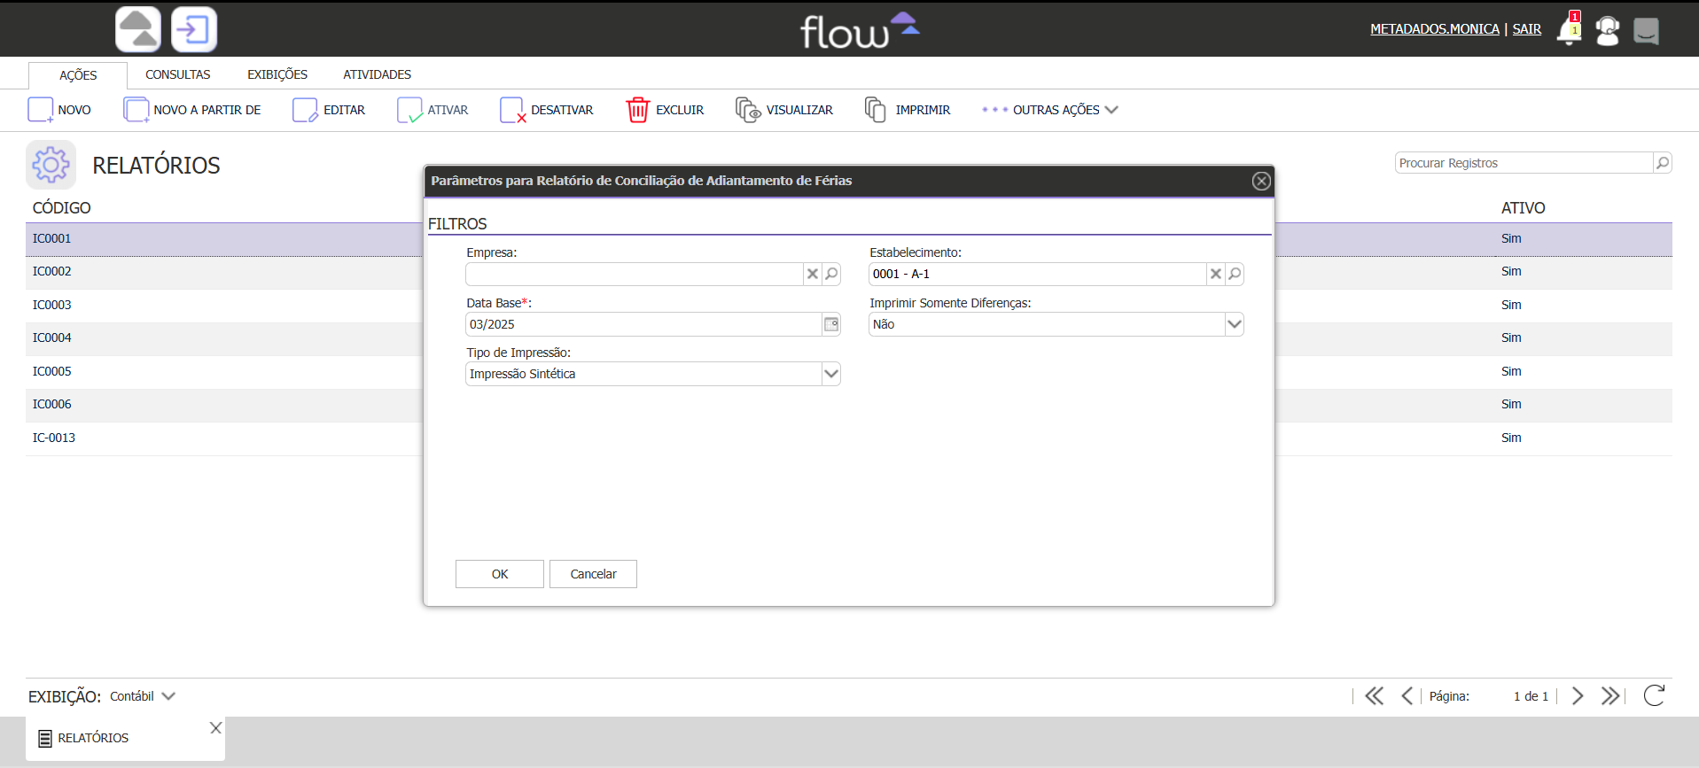The height and width of the screenshot is (768, 1699).
Task: Click the notification bell icon
Action: (x=1569, y=31)
